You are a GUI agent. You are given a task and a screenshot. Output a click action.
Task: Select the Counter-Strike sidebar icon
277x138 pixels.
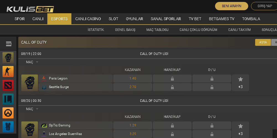(8, 71)
